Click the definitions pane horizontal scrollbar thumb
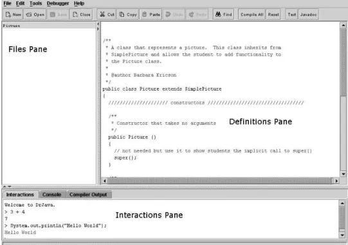348x245 pixels. pos(220,181)
